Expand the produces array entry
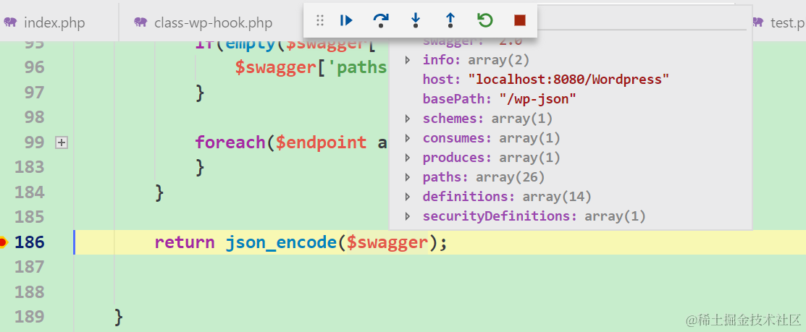Viewport: 806px width, 332px height. point(408,158)
